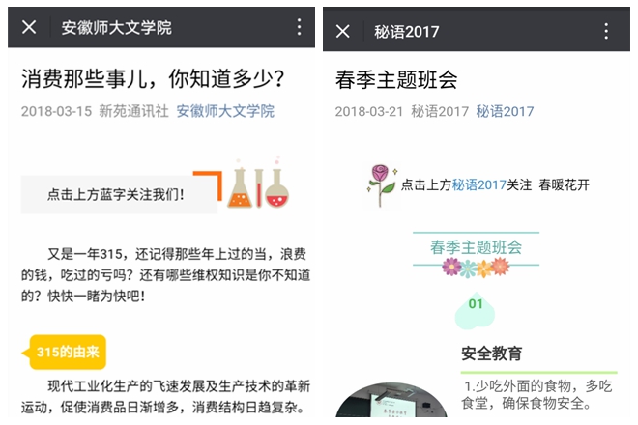Image resolution: width=638 pixels, height=425 pixels.
Task: Open three-dot menu for 安徽师大文学院 page
Action: tap(299, 27)
